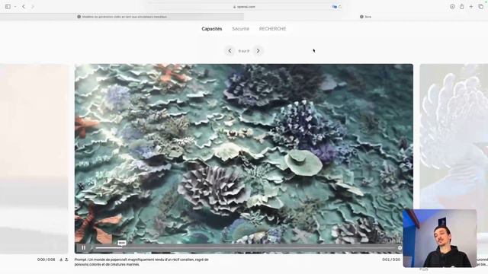The width and height of the screenshot is (488, 274).
Task: Open a new tab with plus icon
Action: [x=471, y=7]
